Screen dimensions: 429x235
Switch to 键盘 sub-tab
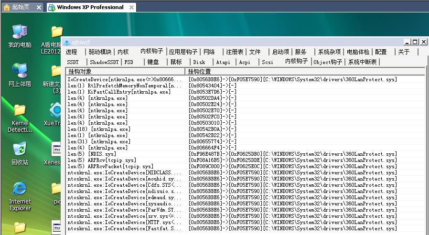tap(153, 62)
